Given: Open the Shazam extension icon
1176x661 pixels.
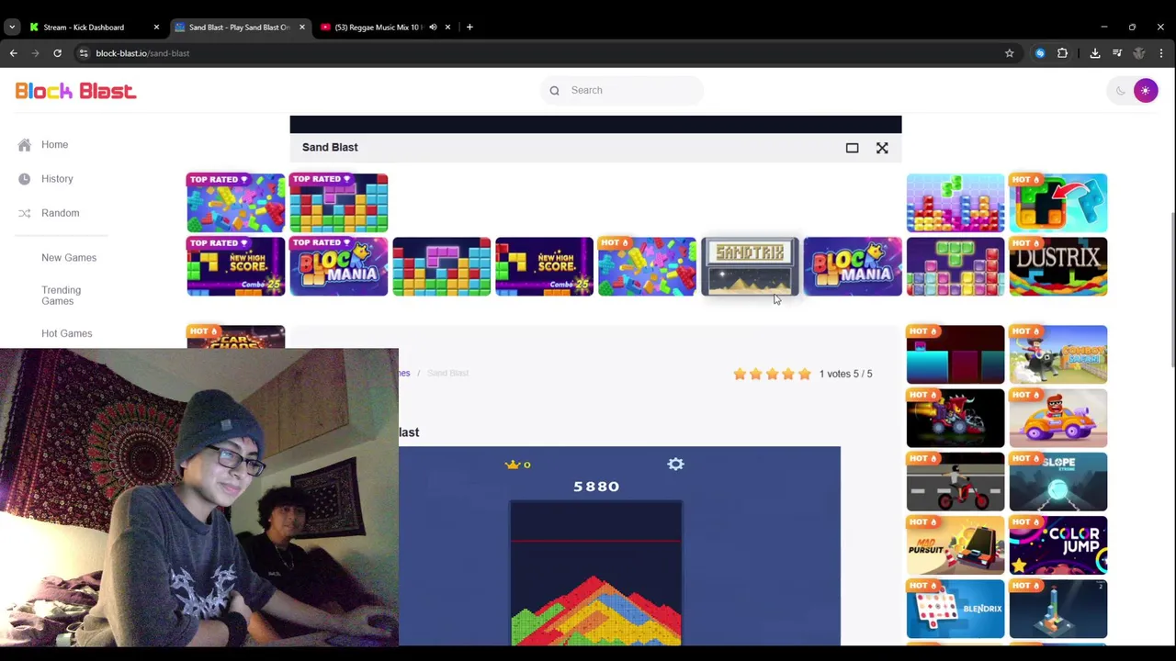Looking at the screenshot, I should tap(1040, 53).
